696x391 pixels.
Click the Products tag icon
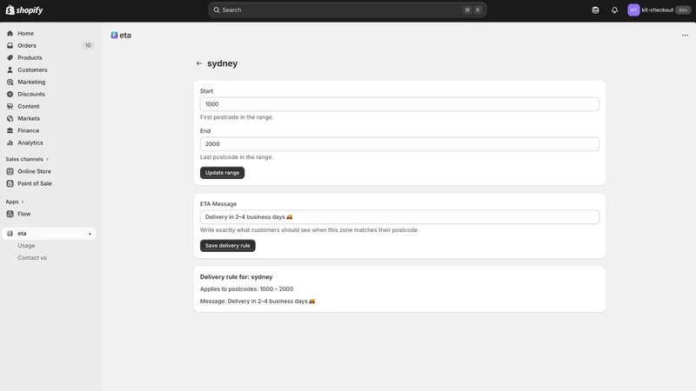(10, 57)
